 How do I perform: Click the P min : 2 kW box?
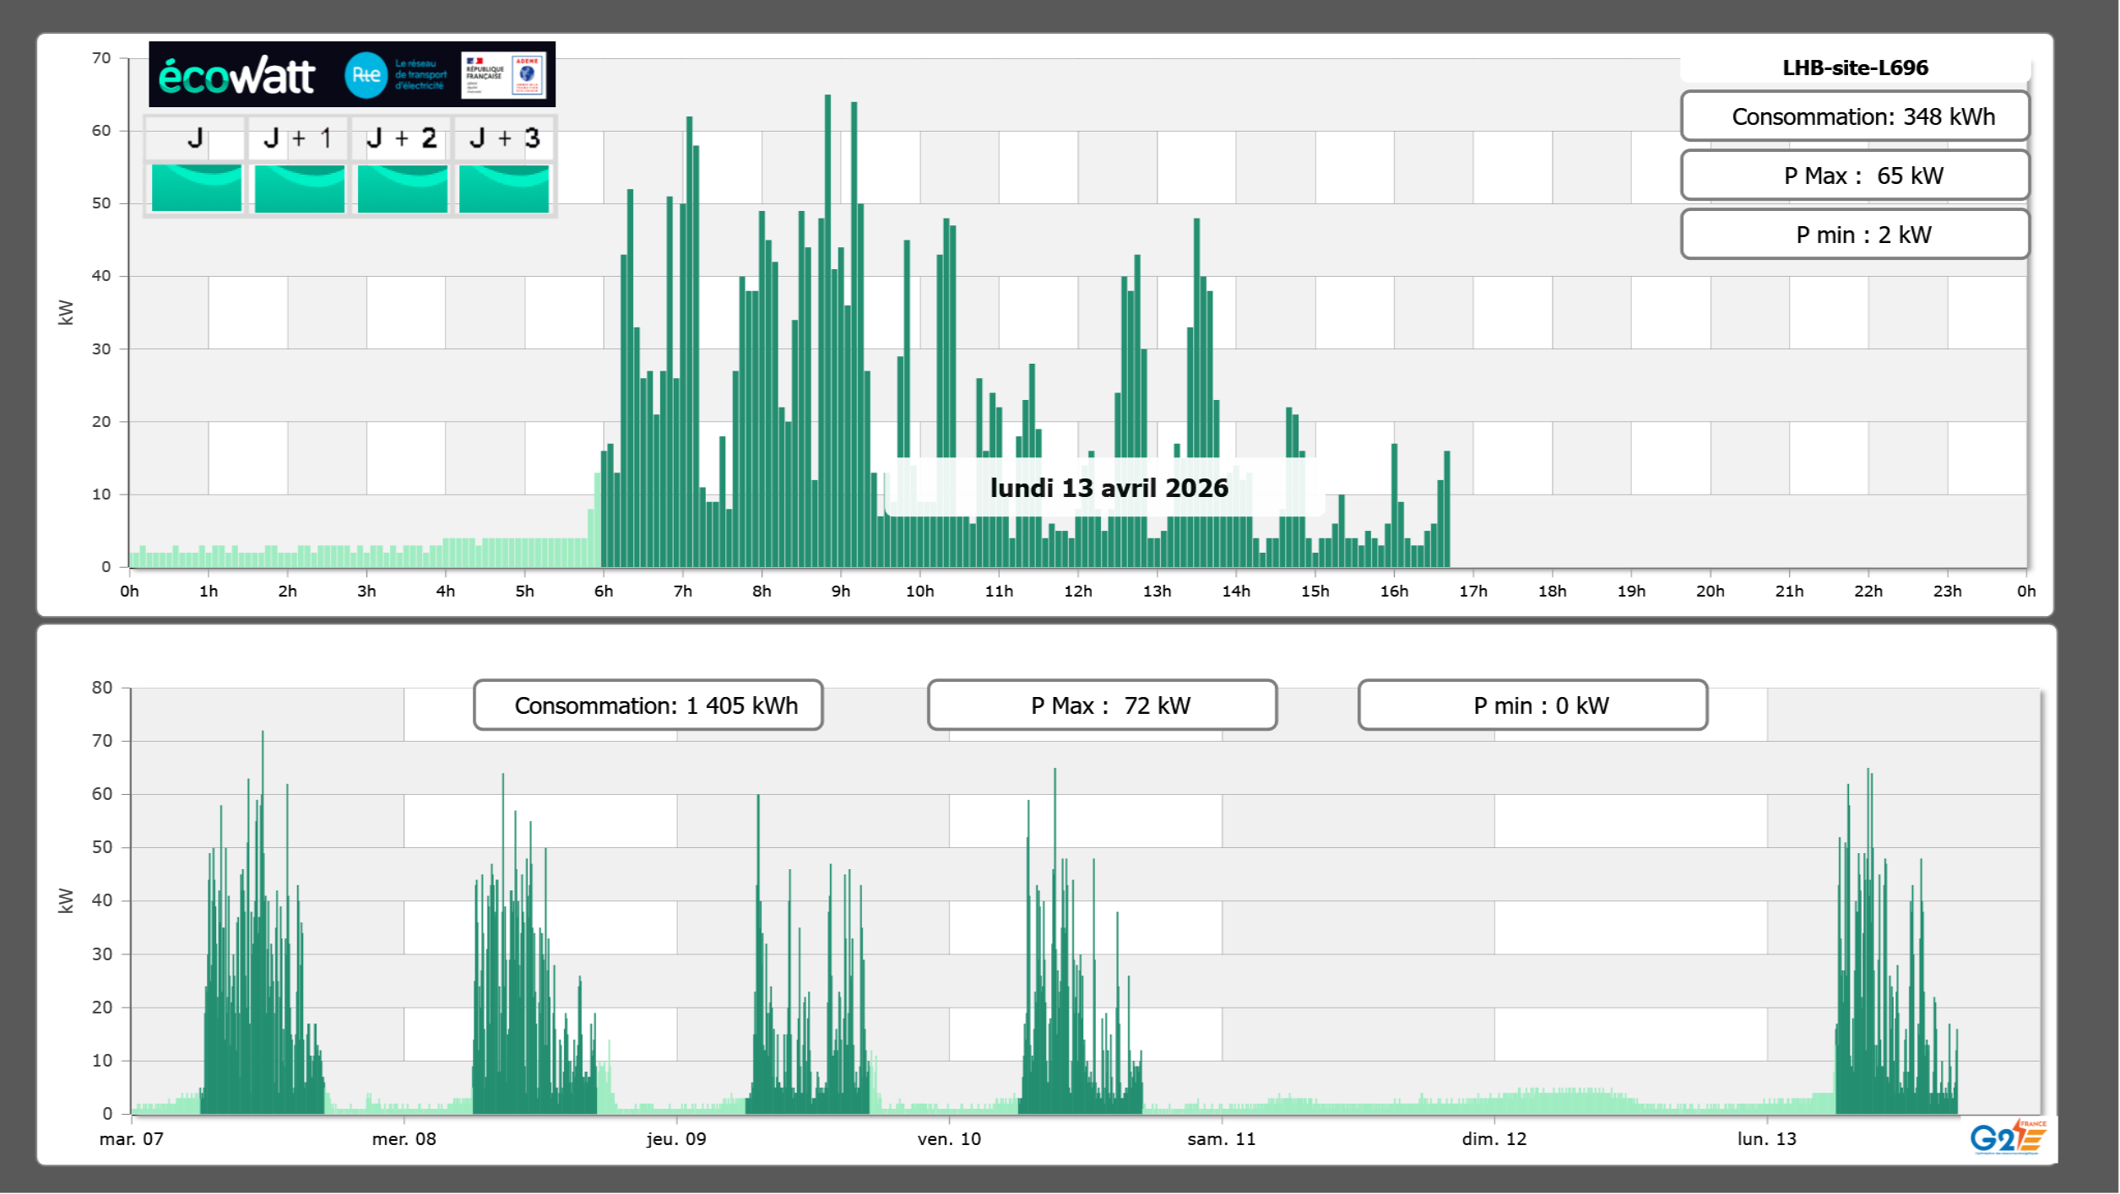tap(1855, 235)
